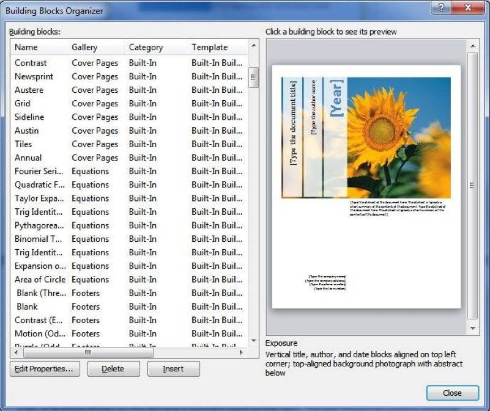Viewport: 490px width, 411px height.
Task: Open Edit Properties dialog
Action: pos(45,369)
